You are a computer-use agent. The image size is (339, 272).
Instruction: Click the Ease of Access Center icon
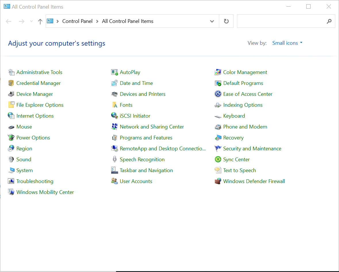[x=218, y=94]
